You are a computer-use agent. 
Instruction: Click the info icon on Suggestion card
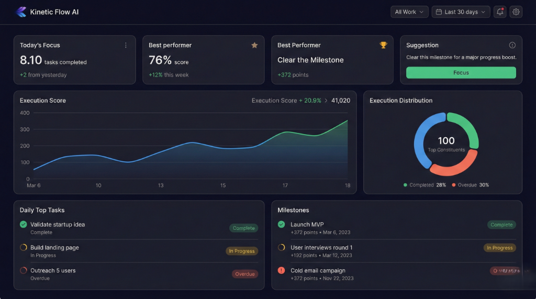click(x=512, y=46)
